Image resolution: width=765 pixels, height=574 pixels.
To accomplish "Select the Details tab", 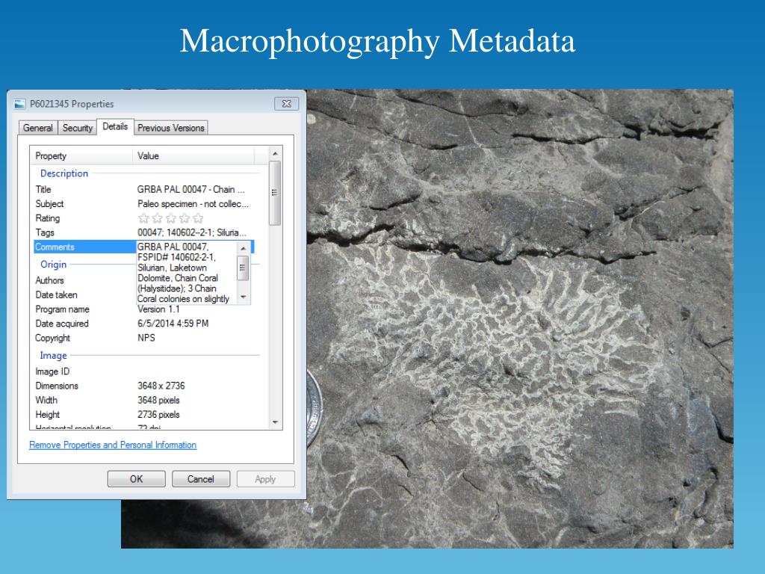I will 115,126.
